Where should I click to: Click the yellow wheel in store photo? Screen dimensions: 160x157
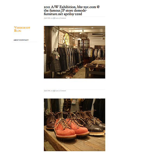(x=66, y=39)
